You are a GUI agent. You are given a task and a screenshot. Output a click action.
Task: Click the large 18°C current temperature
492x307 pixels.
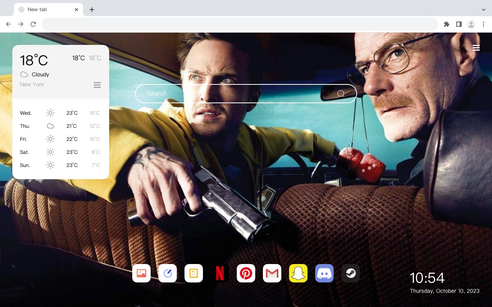point(34,60)
